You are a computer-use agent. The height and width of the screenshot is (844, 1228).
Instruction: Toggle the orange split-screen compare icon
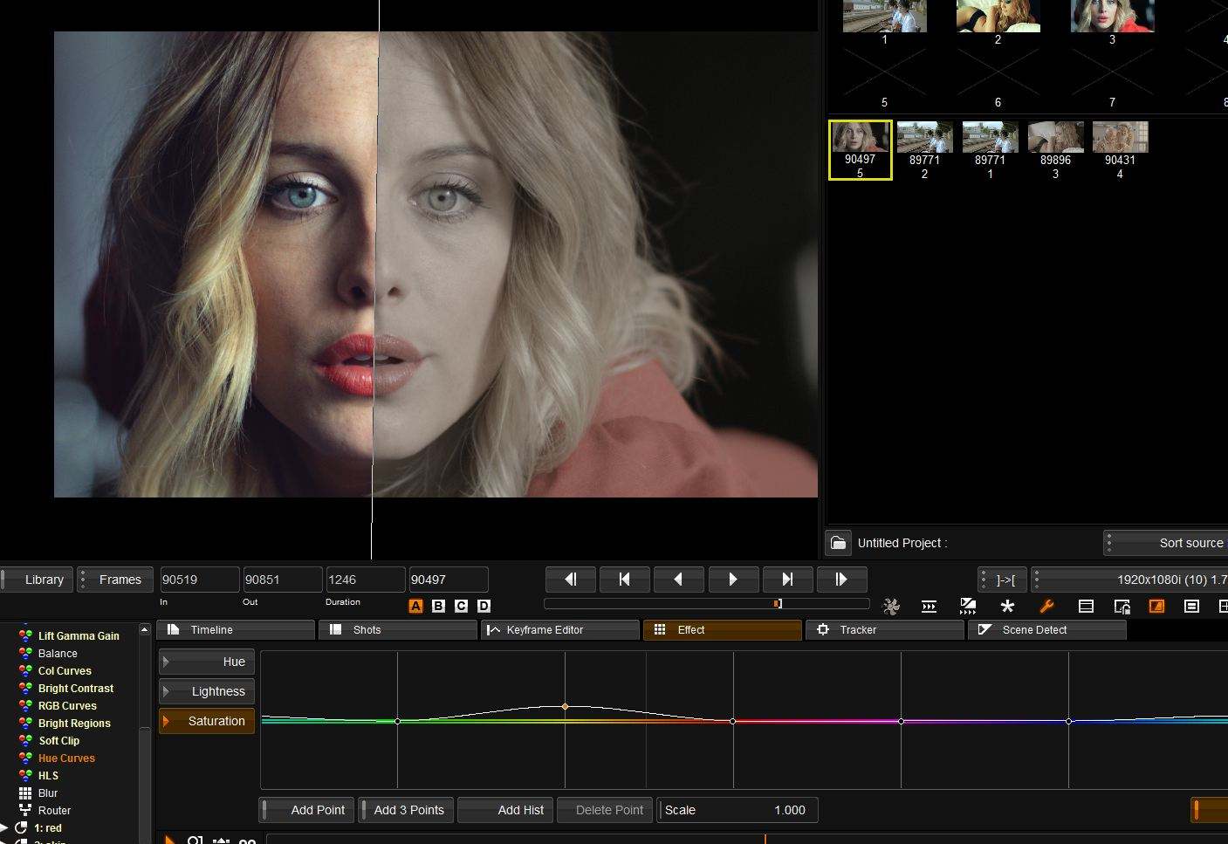(1156, 606)
